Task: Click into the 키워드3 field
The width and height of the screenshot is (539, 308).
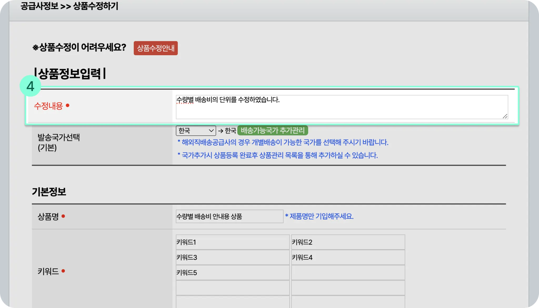Action: (232, 257)
